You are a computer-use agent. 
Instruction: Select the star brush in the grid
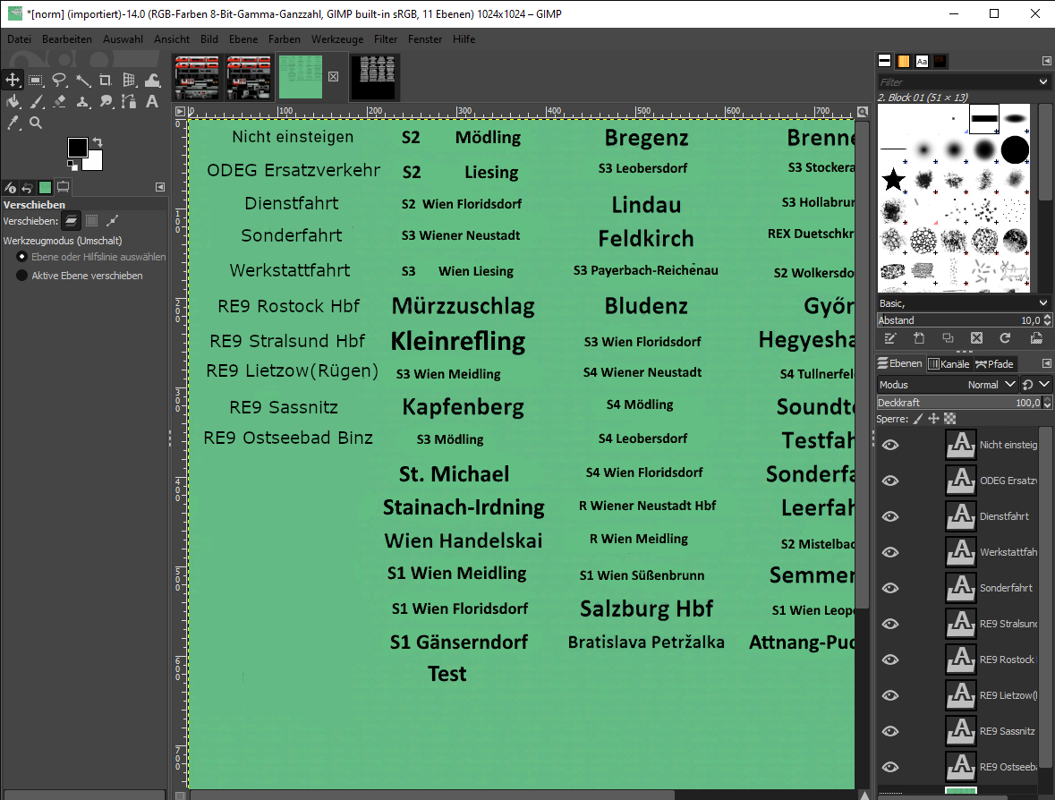(x=894, y=180)
